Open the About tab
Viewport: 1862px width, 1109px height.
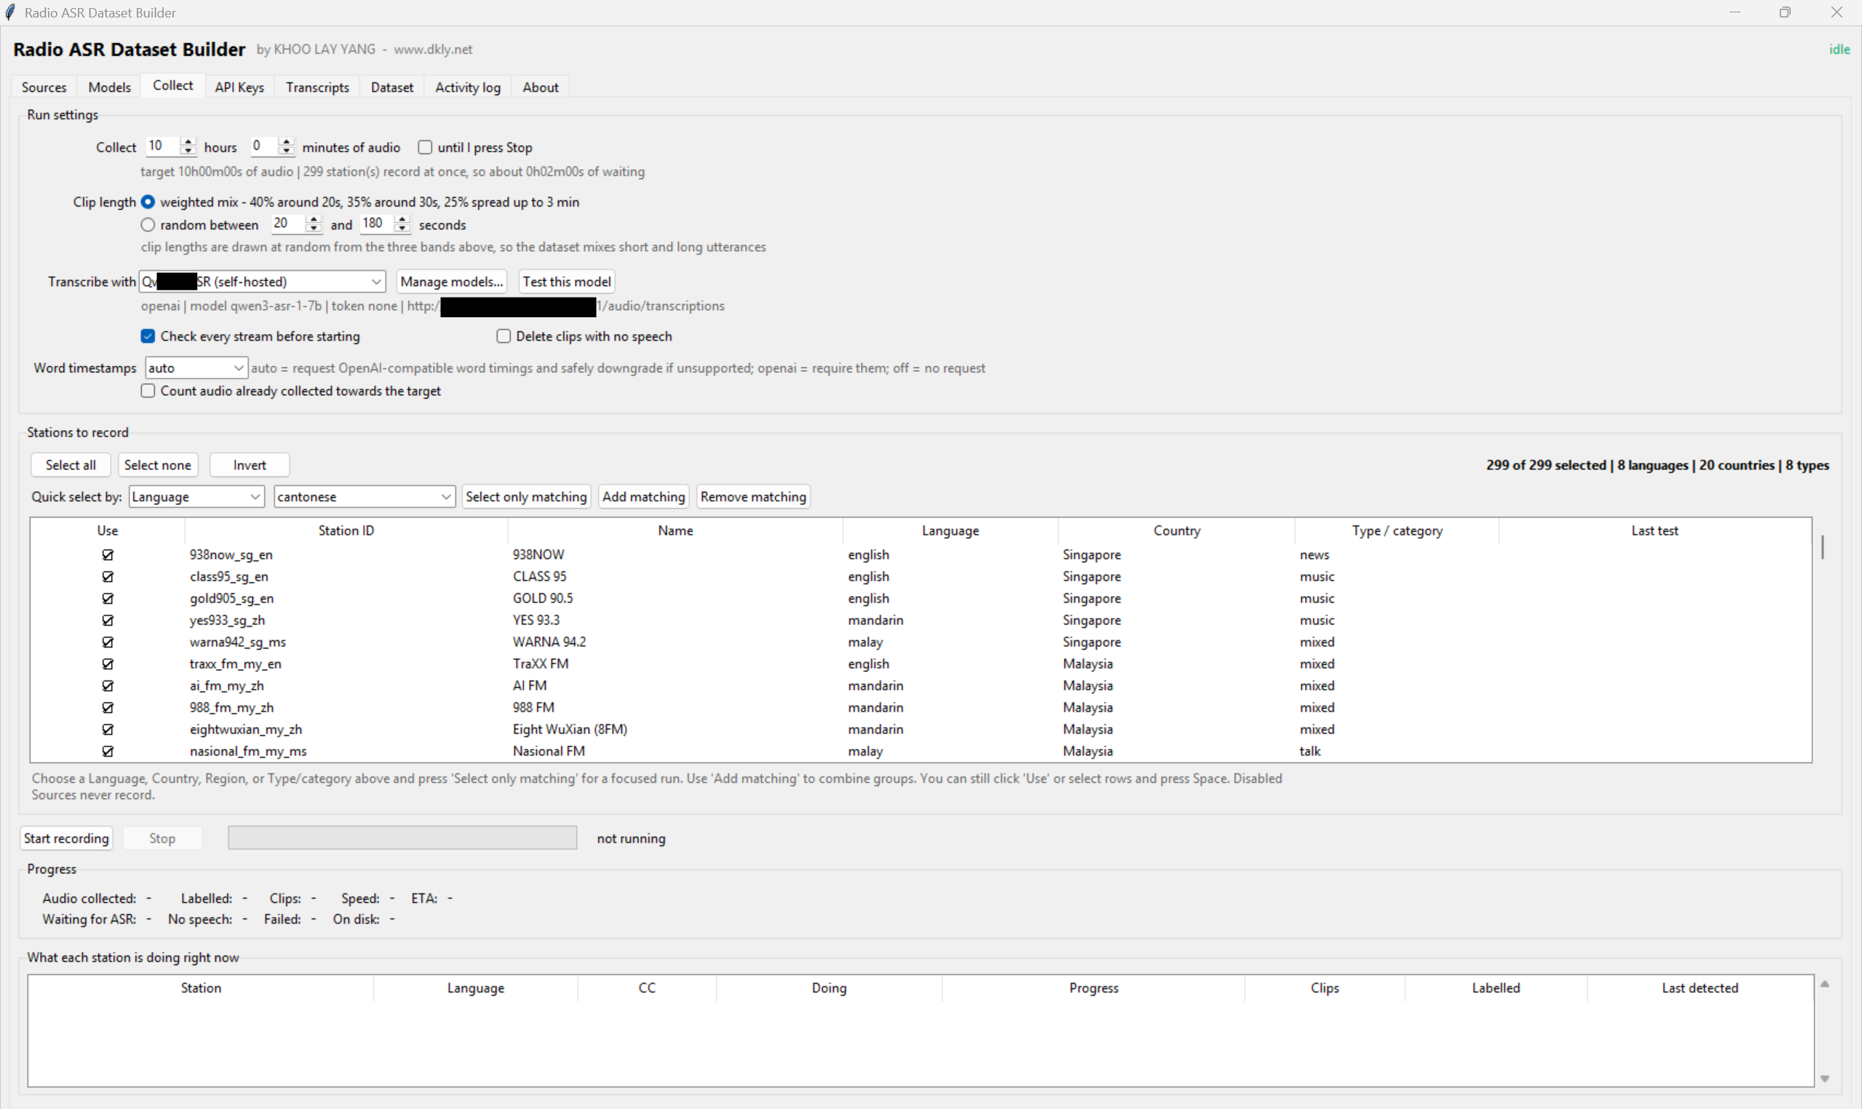[540, 87]
